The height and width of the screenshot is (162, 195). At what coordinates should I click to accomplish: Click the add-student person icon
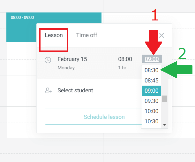pyautogui.click(x=48, y=91)
